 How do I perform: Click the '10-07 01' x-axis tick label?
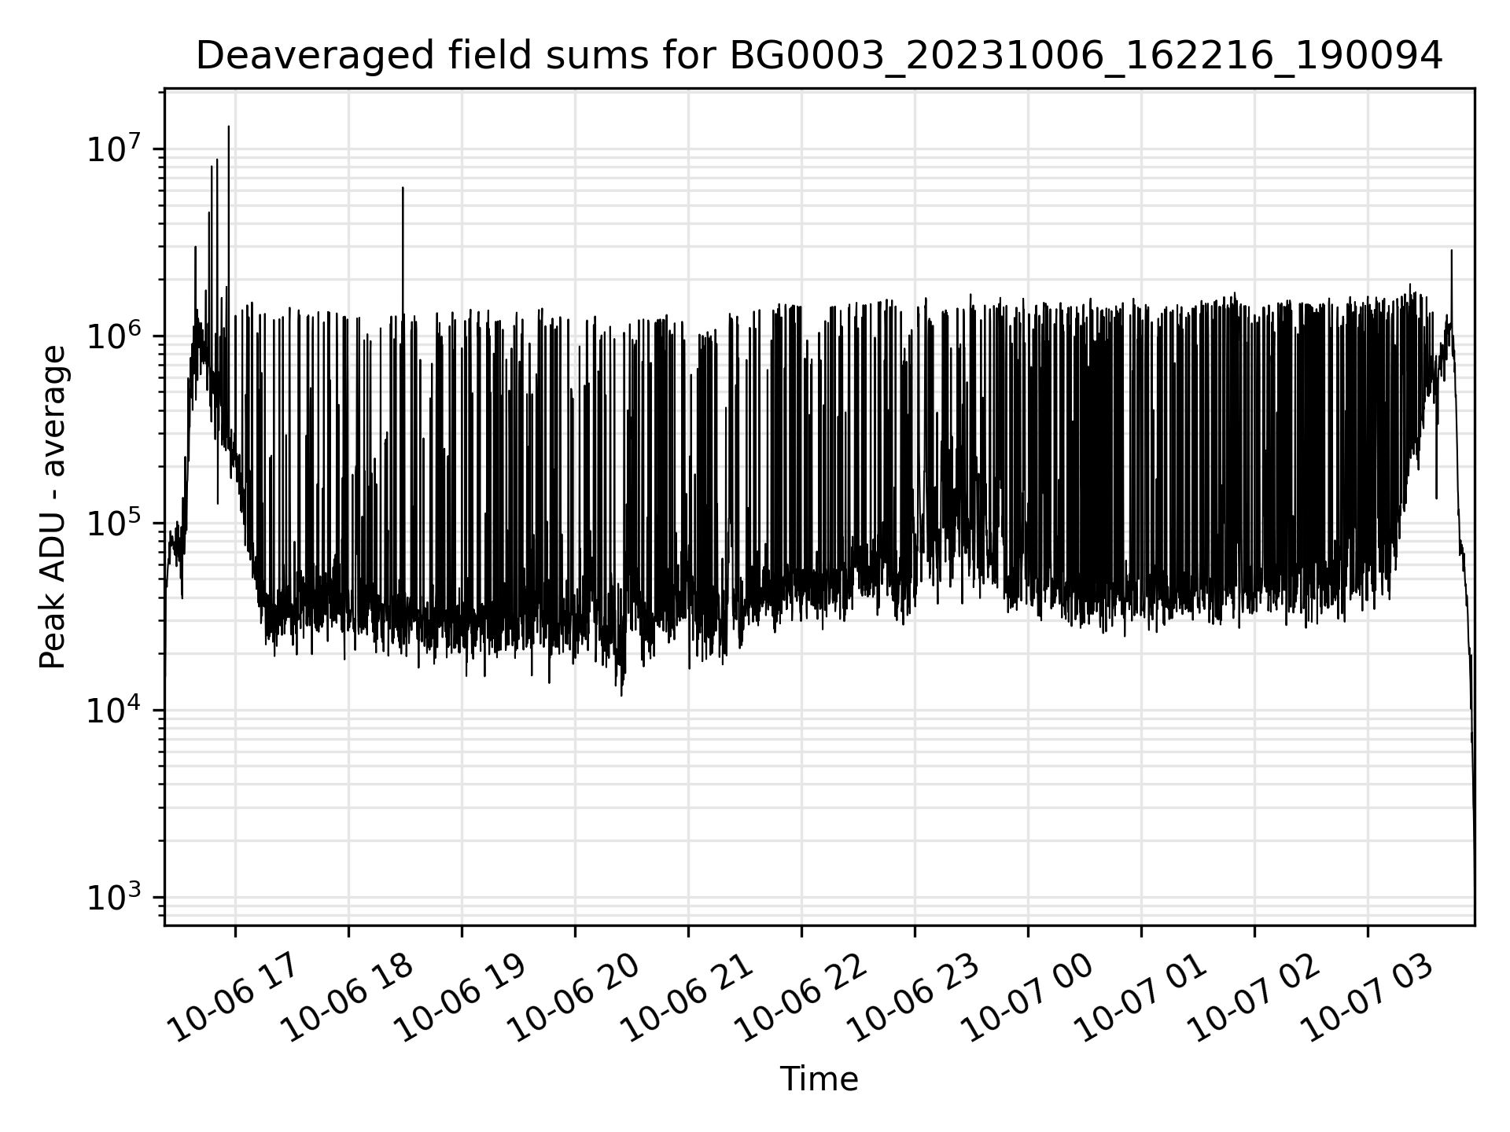click(x=1142, y=998)
